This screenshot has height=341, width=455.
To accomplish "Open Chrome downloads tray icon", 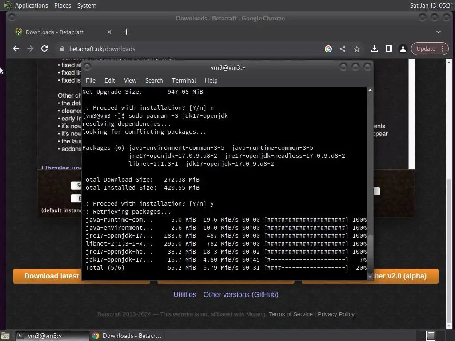I will pyautogui.click(x=374, y=49).
